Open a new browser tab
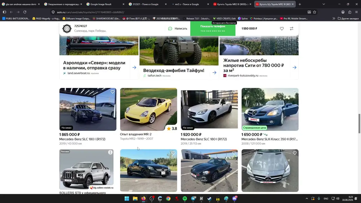Screen dimensions: 361x203 coord(300,4)
